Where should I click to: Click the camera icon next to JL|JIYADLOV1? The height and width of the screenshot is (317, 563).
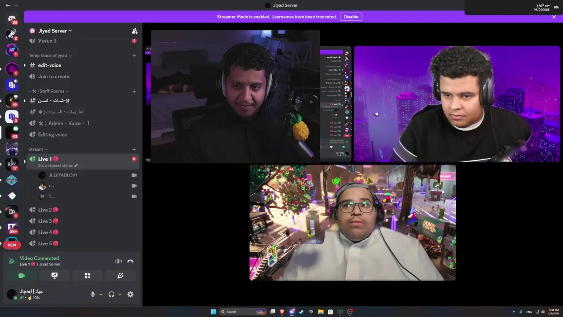(x=134, y=175)
